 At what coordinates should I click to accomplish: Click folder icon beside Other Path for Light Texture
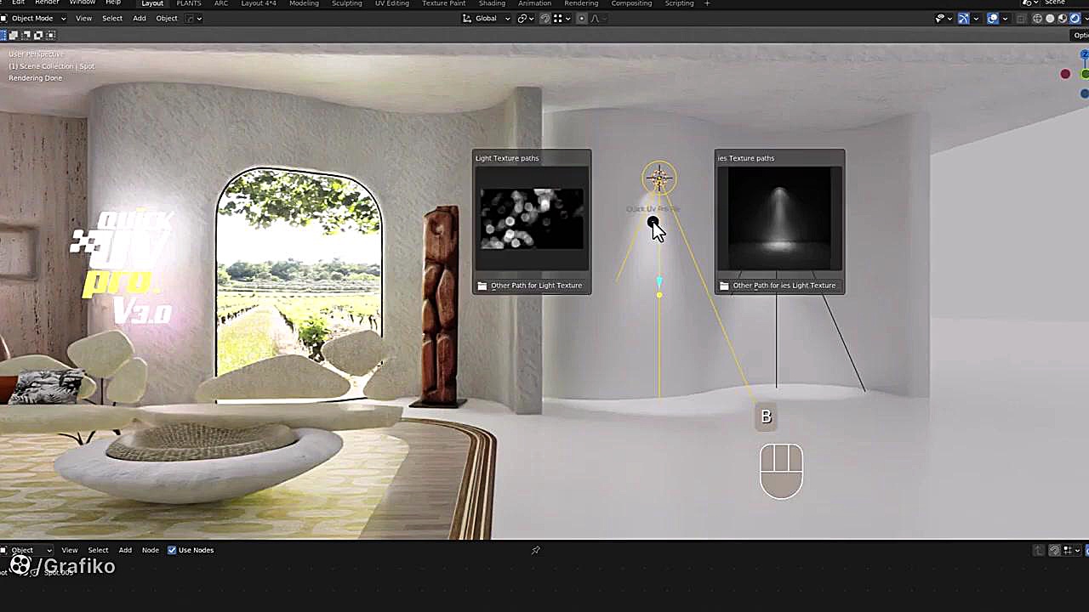[x=482, y=286]
